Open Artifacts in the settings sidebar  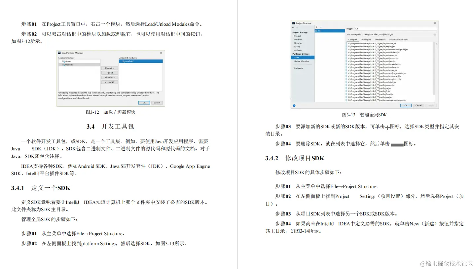pos(298,50)
